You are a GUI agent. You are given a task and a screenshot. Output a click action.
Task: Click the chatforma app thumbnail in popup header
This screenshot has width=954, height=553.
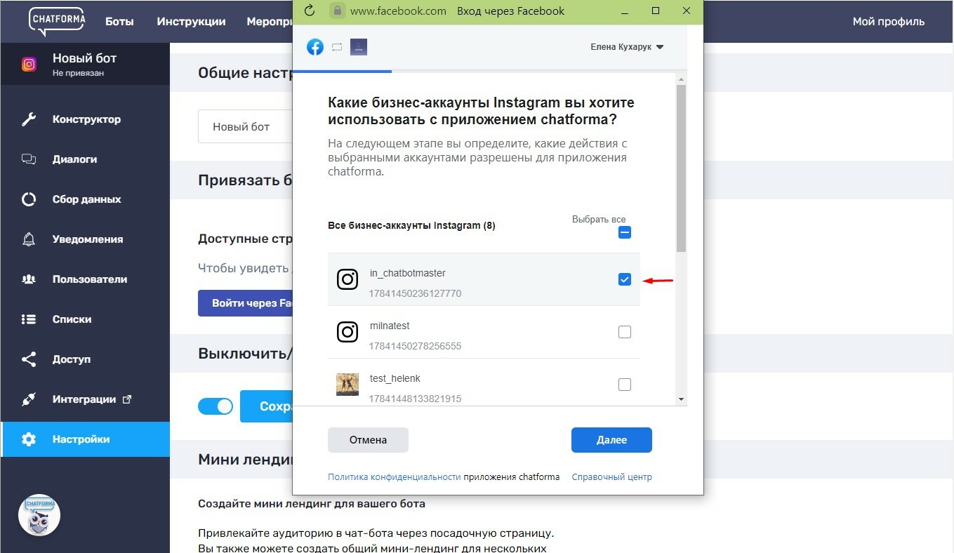(x=359, y=47)
